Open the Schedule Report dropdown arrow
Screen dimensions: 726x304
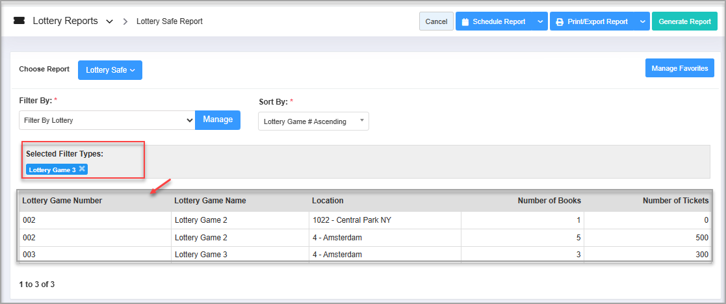[x=540, y=21]
